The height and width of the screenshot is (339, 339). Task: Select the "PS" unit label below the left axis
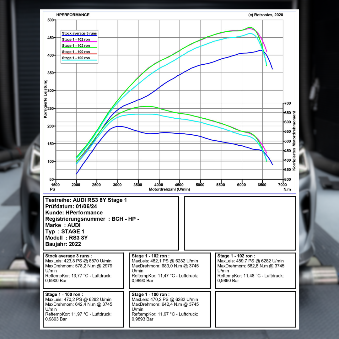(52, 189)
